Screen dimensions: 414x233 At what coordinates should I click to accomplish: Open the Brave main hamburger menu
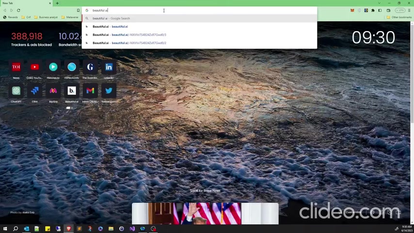click(409, 10)
